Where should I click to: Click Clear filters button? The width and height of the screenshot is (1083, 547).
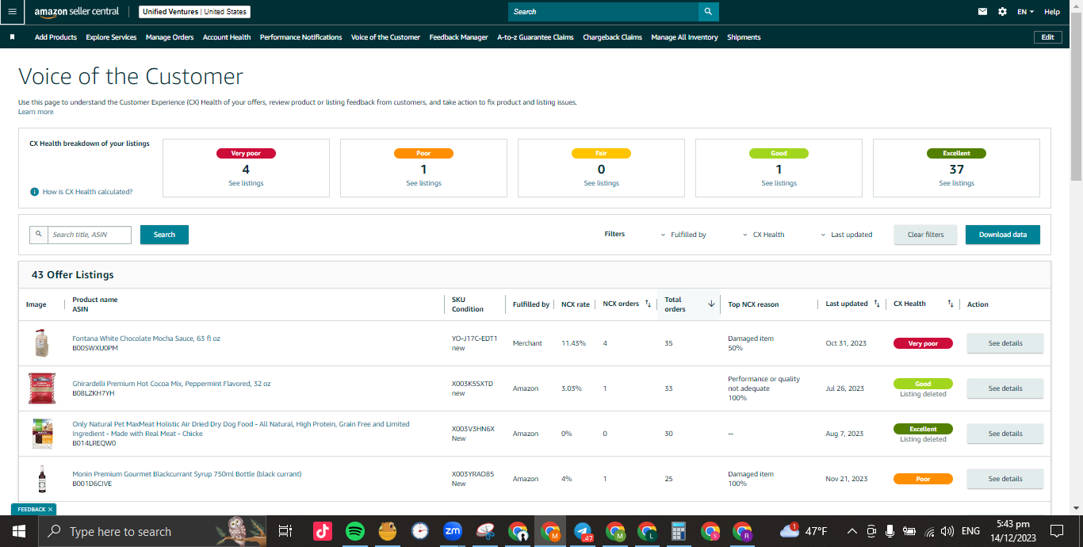[x=925, y=235]
